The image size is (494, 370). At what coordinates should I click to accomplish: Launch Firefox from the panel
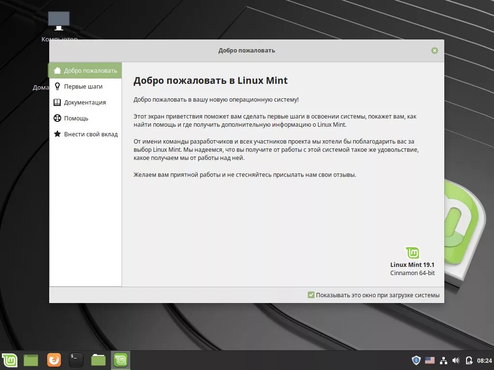(54, 360)
